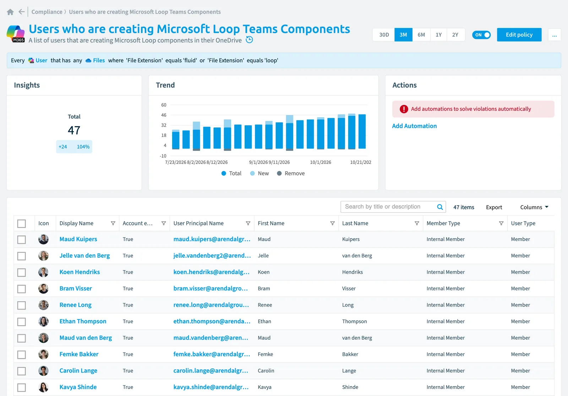Go to the home icon
568x396 pixels.
[x=10, y=12]
